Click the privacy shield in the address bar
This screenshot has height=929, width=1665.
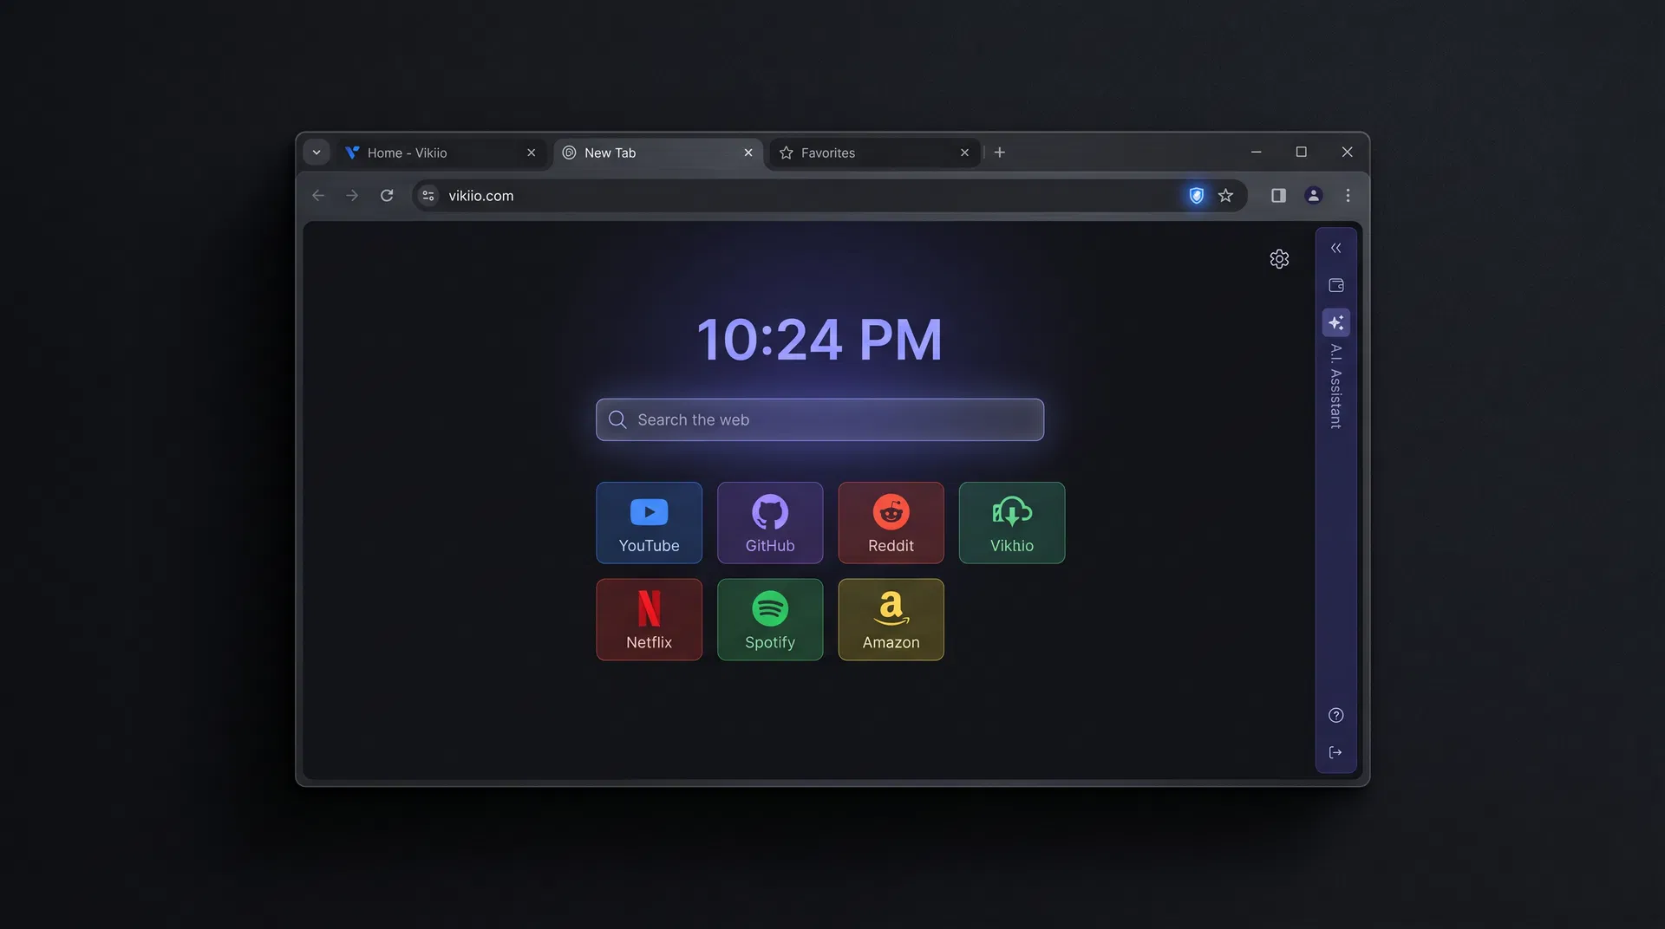point(1197,195)
